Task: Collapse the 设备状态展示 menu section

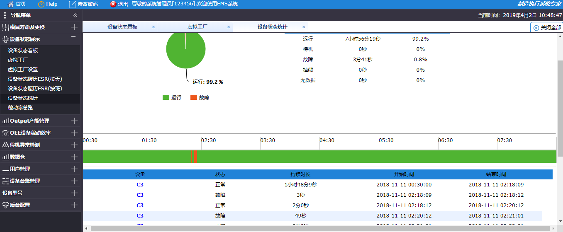Action: coord(73,37)
